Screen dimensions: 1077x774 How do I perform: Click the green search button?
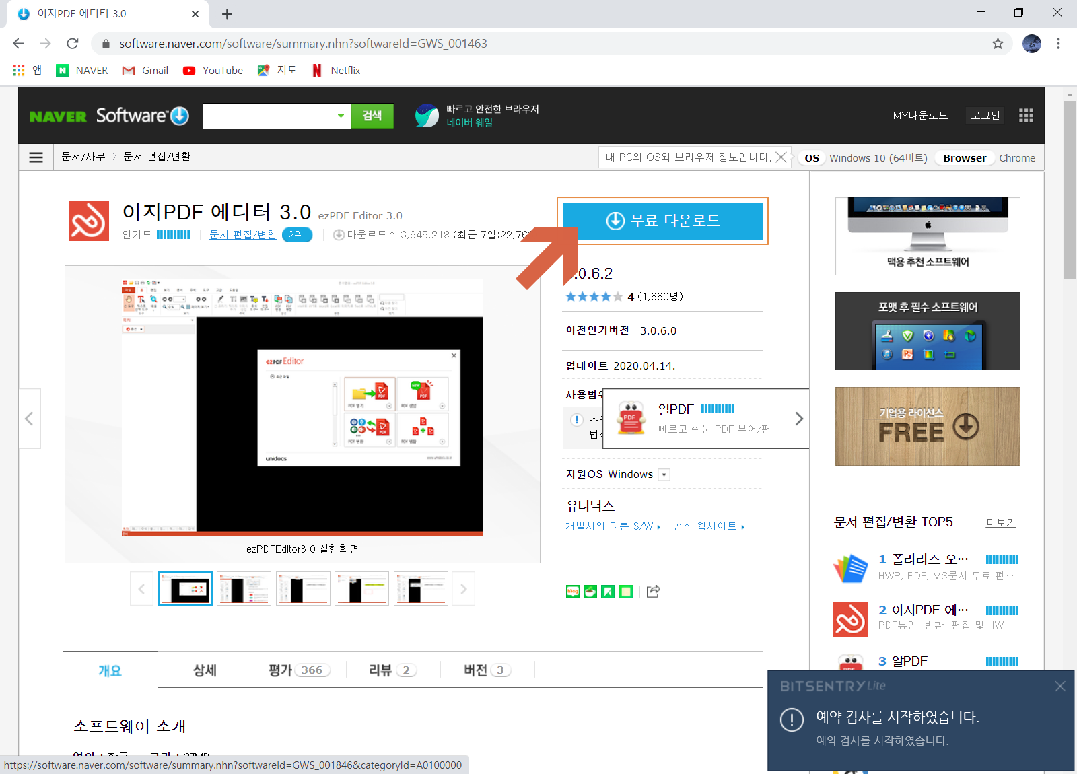372,116
